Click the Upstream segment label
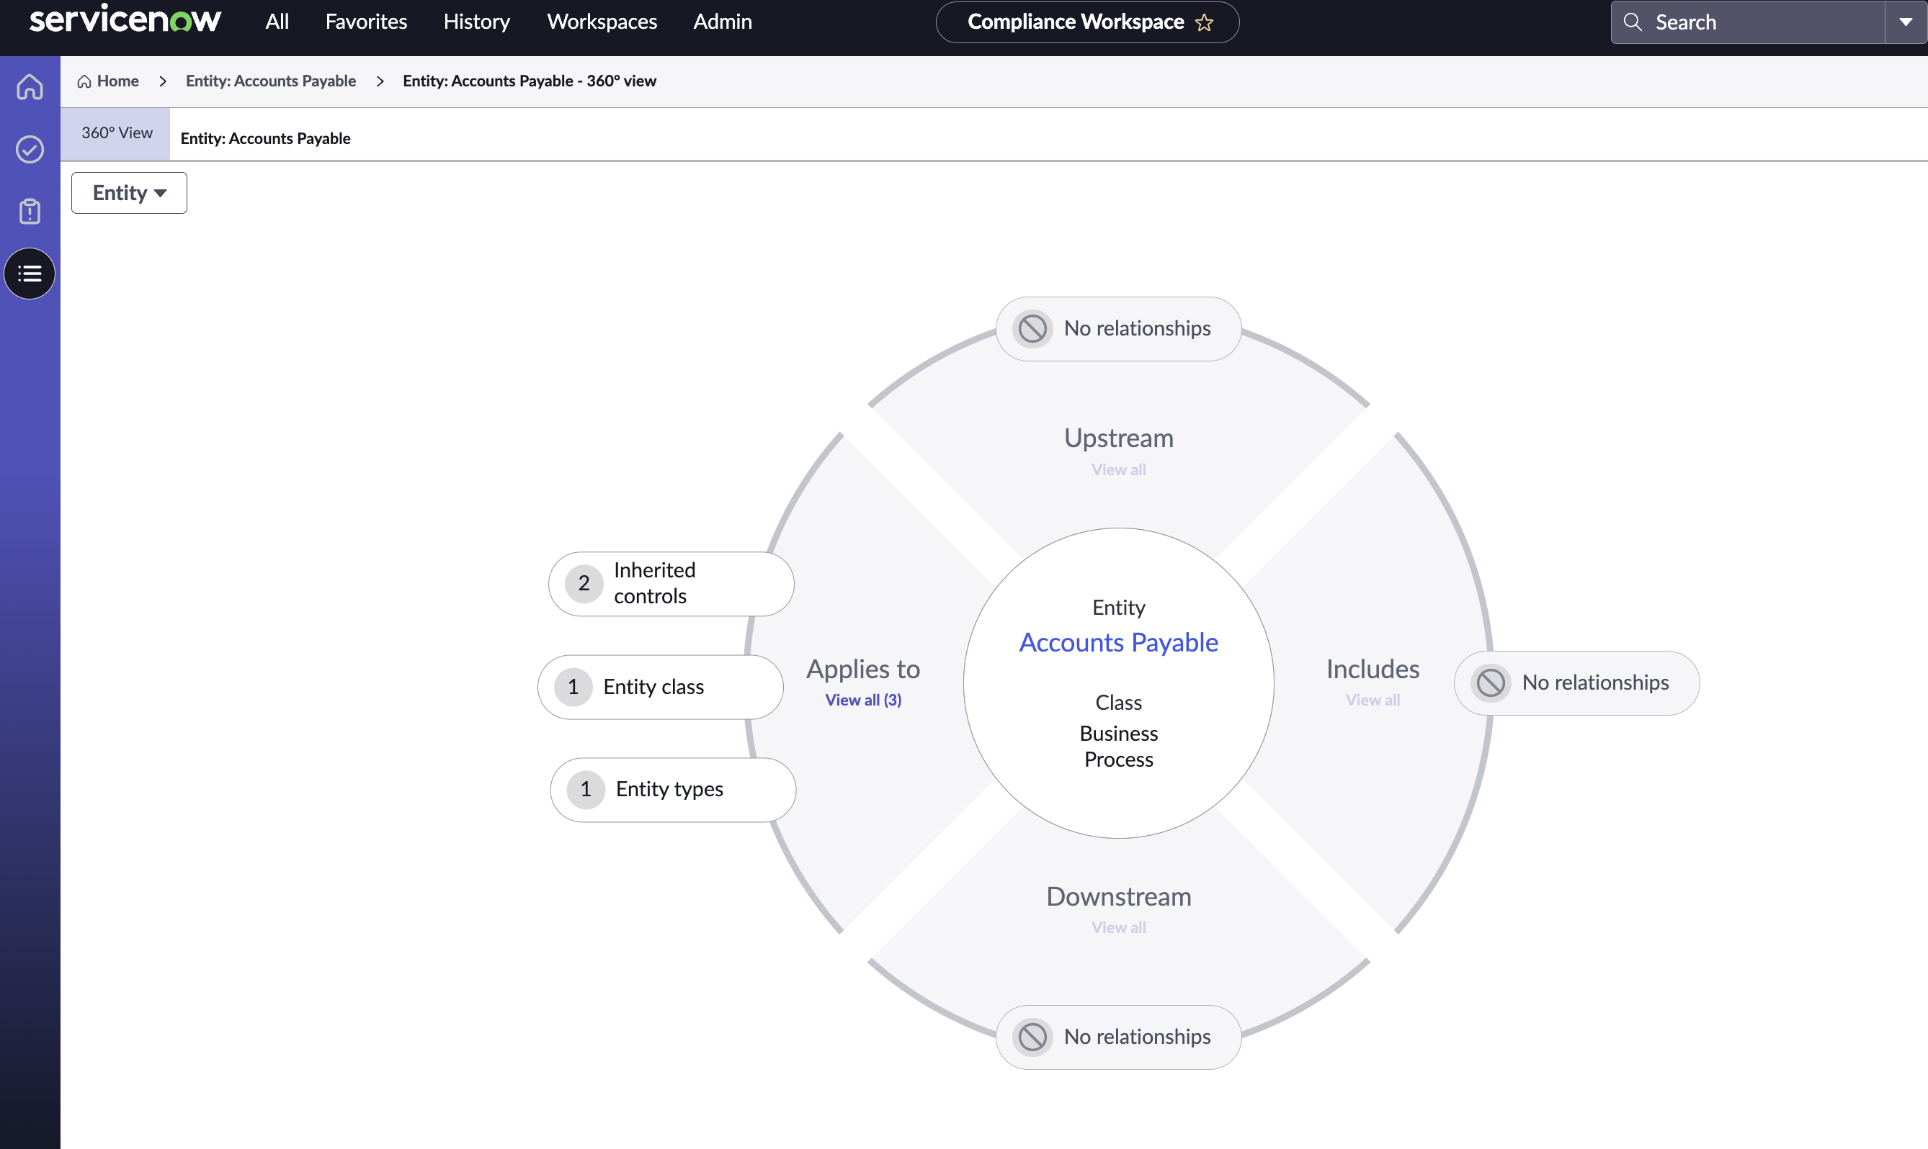The height and width of the screenshot is (1149, 1928). (x=1118, y=438)
